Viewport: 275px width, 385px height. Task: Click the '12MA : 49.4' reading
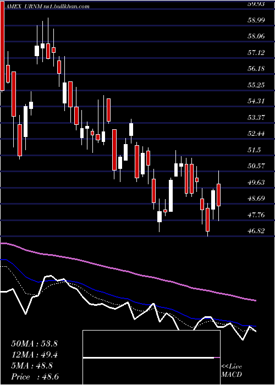click(34, 355)
